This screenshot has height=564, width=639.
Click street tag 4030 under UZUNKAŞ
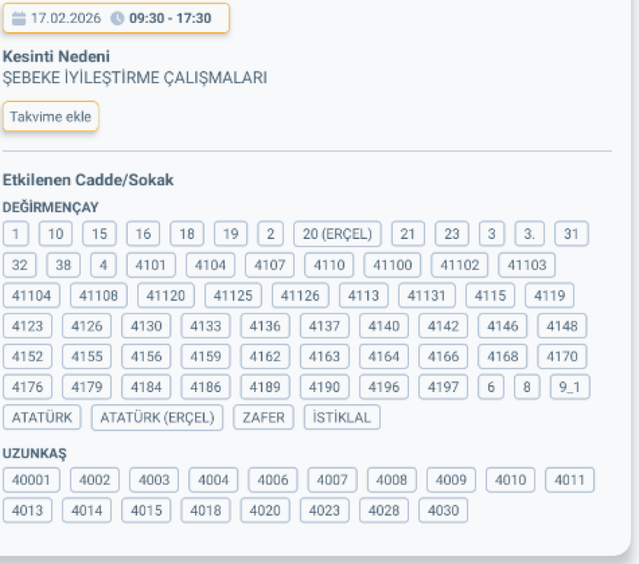[443, 511]
